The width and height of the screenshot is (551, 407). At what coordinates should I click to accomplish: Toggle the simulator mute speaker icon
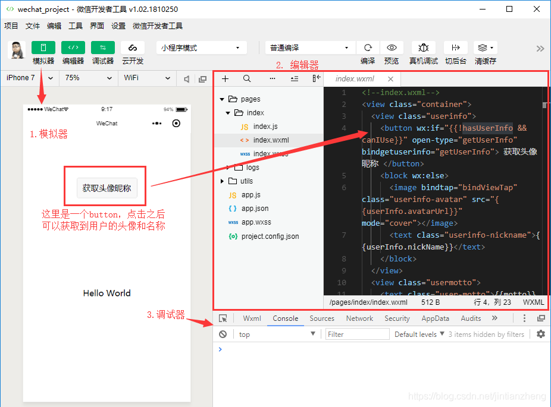tap(187, 79)
